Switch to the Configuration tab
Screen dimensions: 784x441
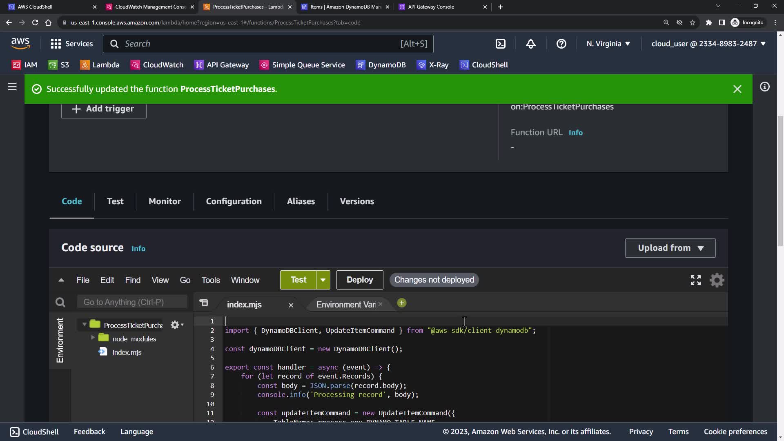coord(234,201)
